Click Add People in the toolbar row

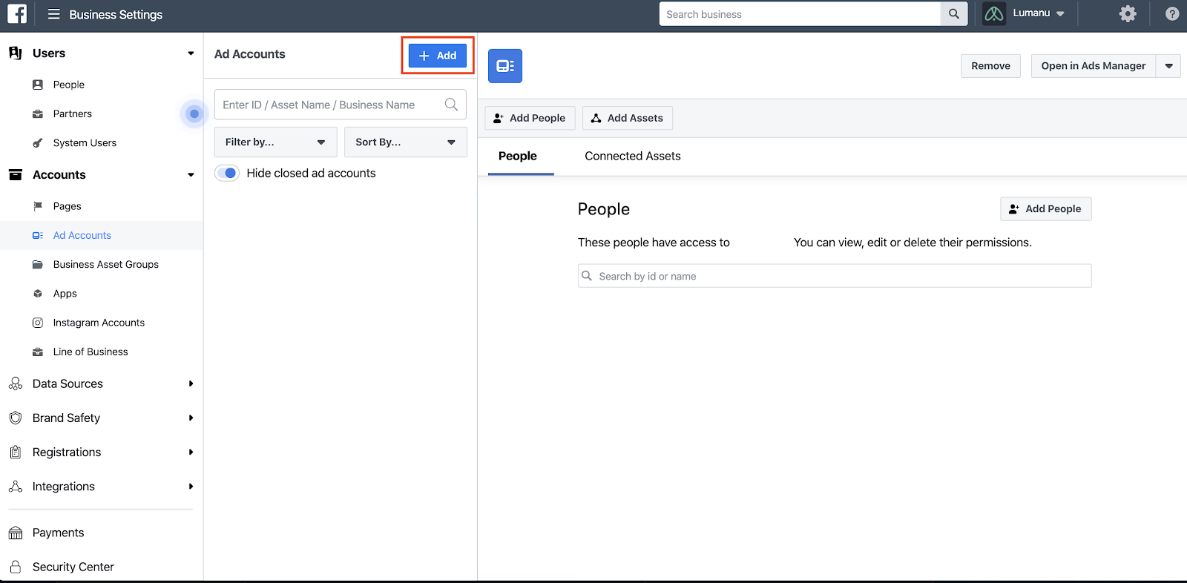click(x=530, y=118)
